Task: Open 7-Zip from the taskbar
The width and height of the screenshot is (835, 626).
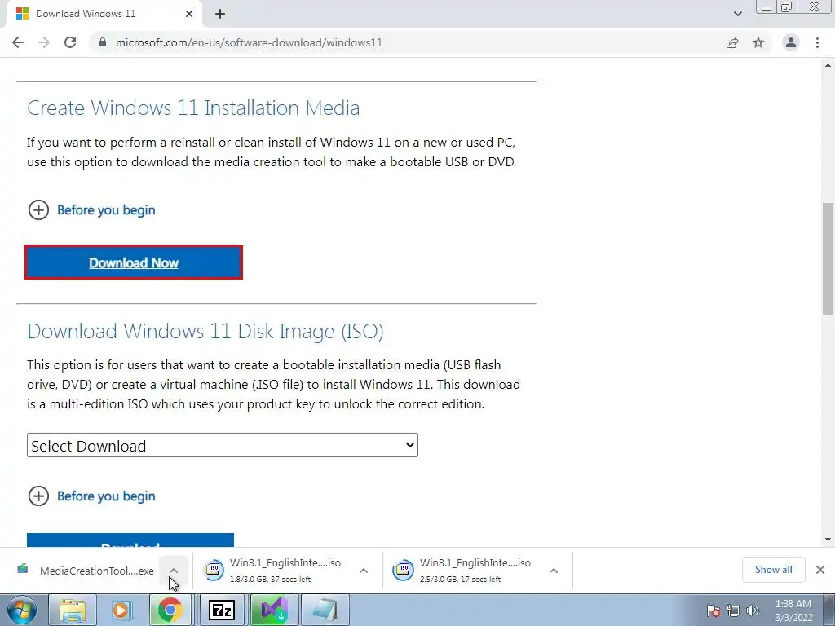Action: (x=222, y=610)
